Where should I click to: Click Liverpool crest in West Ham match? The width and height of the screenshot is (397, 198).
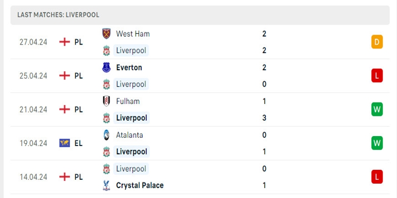[x=106, y=50]
